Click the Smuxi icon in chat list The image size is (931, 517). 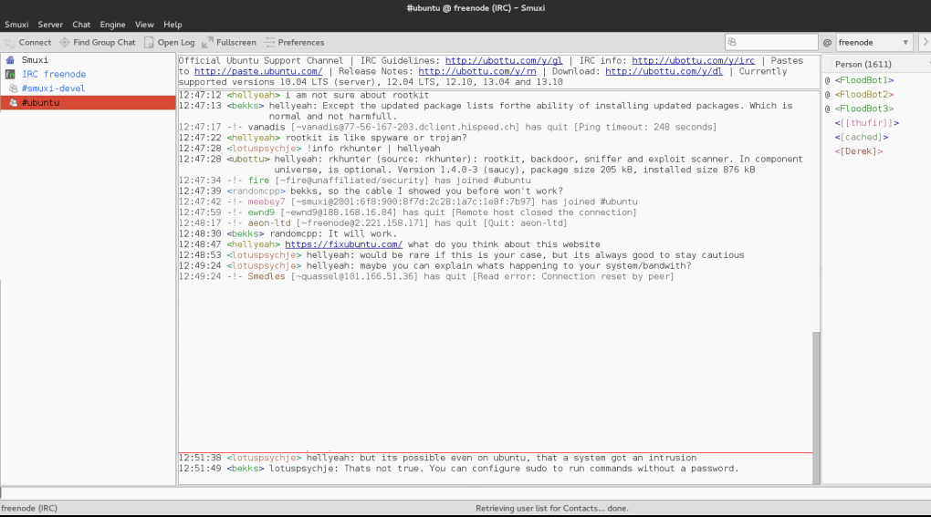coord(10,60)
